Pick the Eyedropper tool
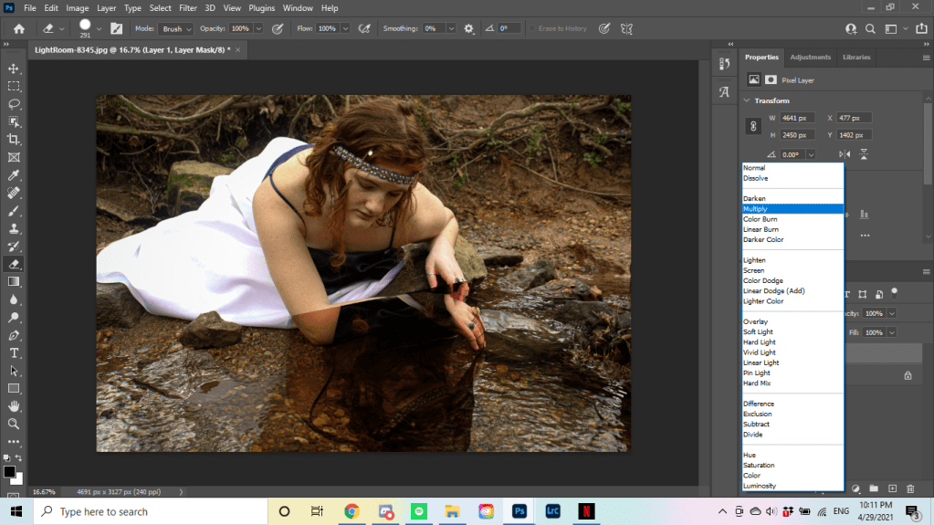Screen dimensions: 934x525 coord(14,175)
